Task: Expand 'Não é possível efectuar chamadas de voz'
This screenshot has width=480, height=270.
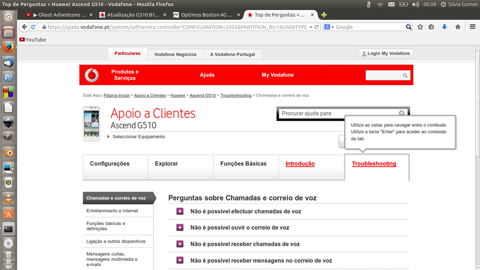Action: pos(180,211)
